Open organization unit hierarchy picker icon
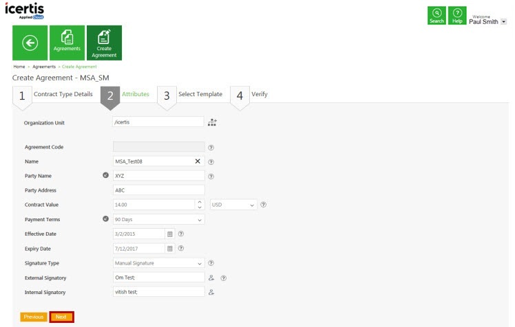This screenshot has height=327, width=515. pyautogui.click(x=212, y=122)
